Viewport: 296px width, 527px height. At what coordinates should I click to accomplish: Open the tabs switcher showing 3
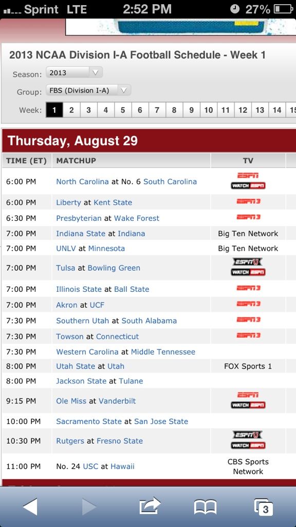pyautogui.click(x=264, y=507)
